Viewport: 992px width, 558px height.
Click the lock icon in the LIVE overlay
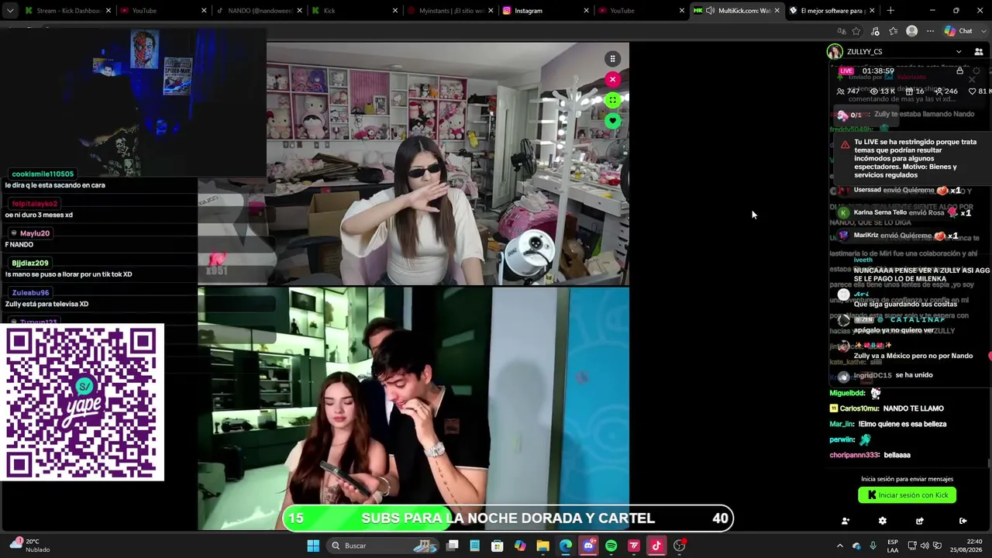(x=959, y=71)
